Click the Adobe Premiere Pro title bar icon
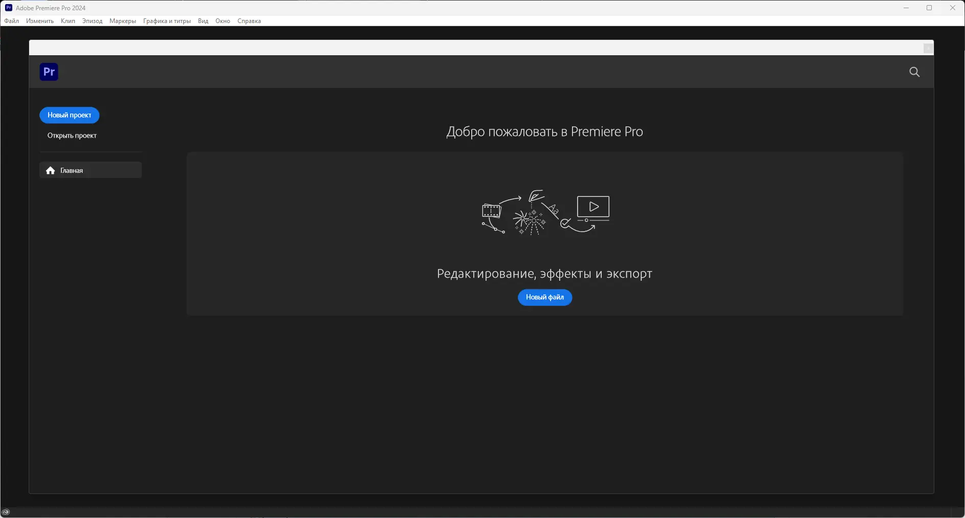Screen dimensions: 965x518 point(9,8)
